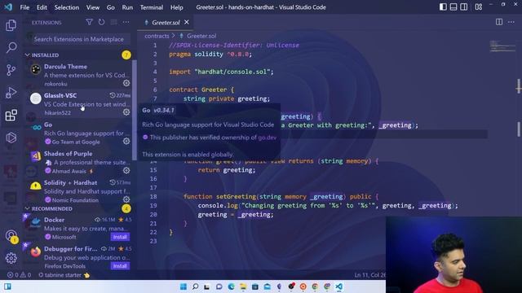Select GlassIt-VSC extension entry

[77, 103]
